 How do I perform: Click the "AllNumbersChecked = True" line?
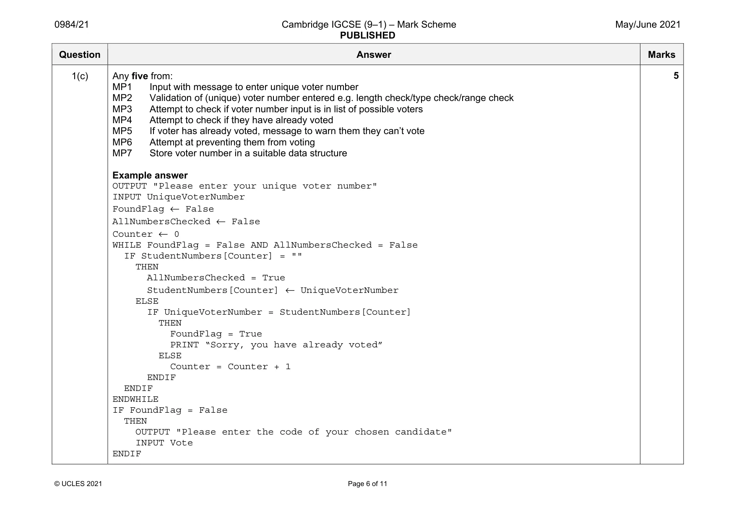point(216,278)
